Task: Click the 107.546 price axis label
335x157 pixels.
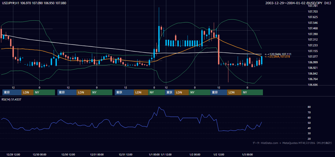Action: [313, 23]
